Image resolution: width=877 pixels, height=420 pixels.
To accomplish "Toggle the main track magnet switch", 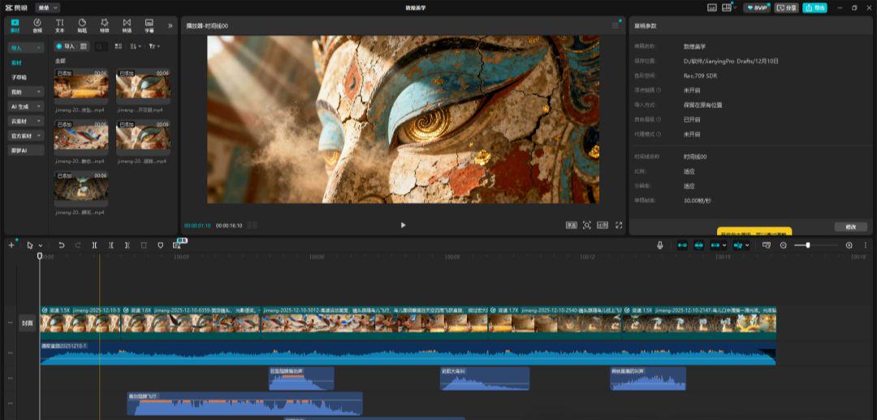I will coord(682,245).
